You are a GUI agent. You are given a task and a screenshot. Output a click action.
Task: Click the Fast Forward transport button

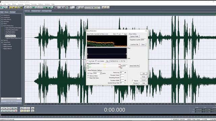pos(9,111)
